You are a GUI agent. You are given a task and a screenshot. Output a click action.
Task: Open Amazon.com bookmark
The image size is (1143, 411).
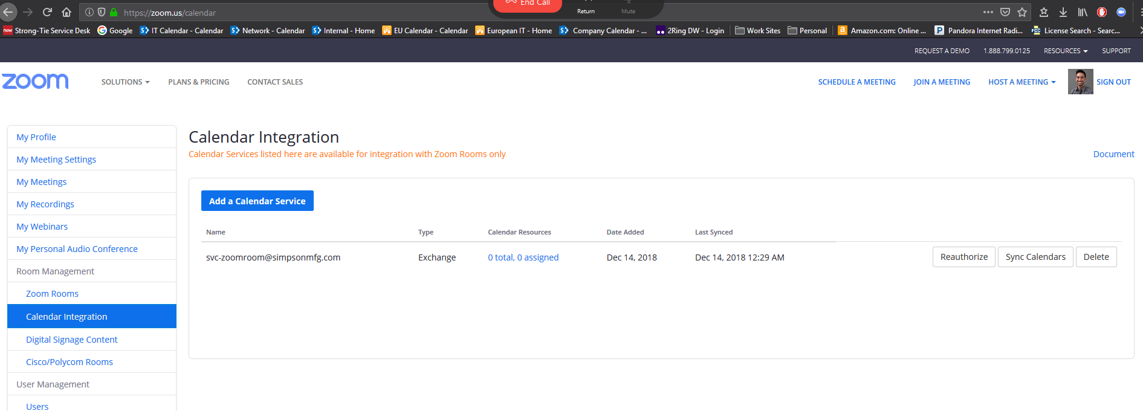[882, 30]
